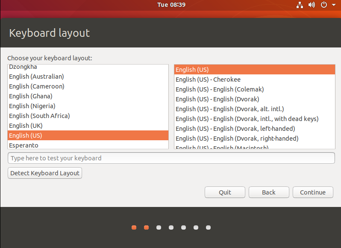Open the volume speaker icon
341x248 pixels.
pyautogui.click(x=312, y=5)
